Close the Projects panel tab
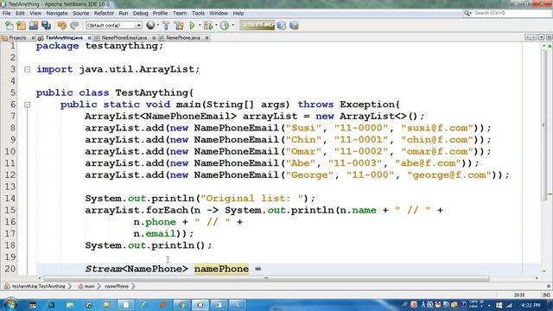The height and width of the screenshot is (311, 553). [33, 38]
